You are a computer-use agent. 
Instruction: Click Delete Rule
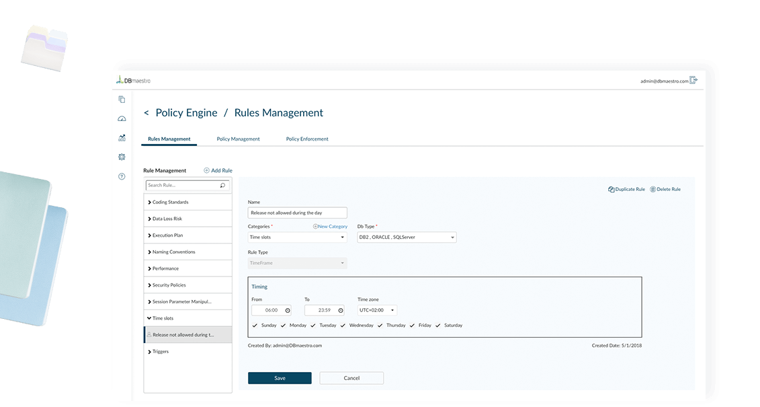[x=665, y=189]
